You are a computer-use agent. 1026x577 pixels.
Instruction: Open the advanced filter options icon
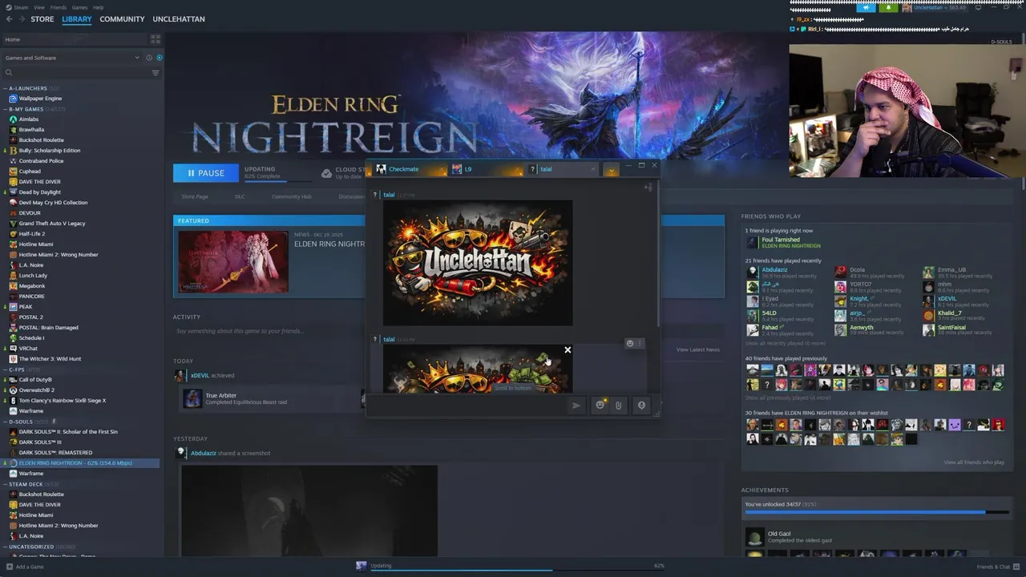point(156,73)
